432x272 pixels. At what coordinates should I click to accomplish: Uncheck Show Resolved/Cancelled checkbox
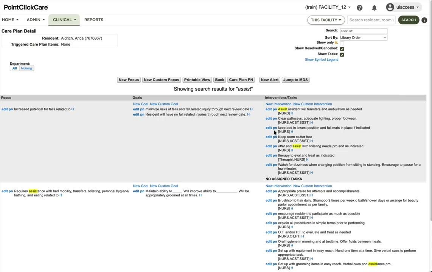pos(342,49)
